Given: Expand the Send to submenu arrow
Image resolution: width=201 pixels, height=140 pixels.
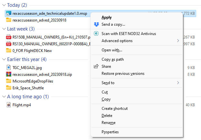Looking at the screenshot, I should coord(178,83).
